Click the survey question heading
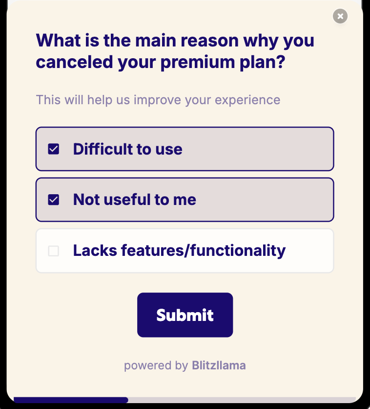The width and height of the screenshot is (370, 409). pyautogui.click(x=175, y=51)
